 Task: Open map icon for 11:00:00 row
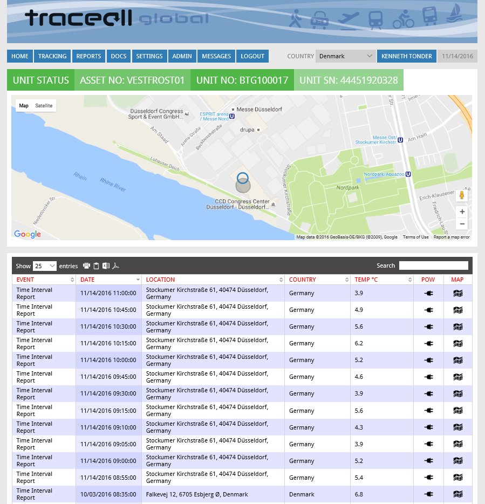pos(457,293)
